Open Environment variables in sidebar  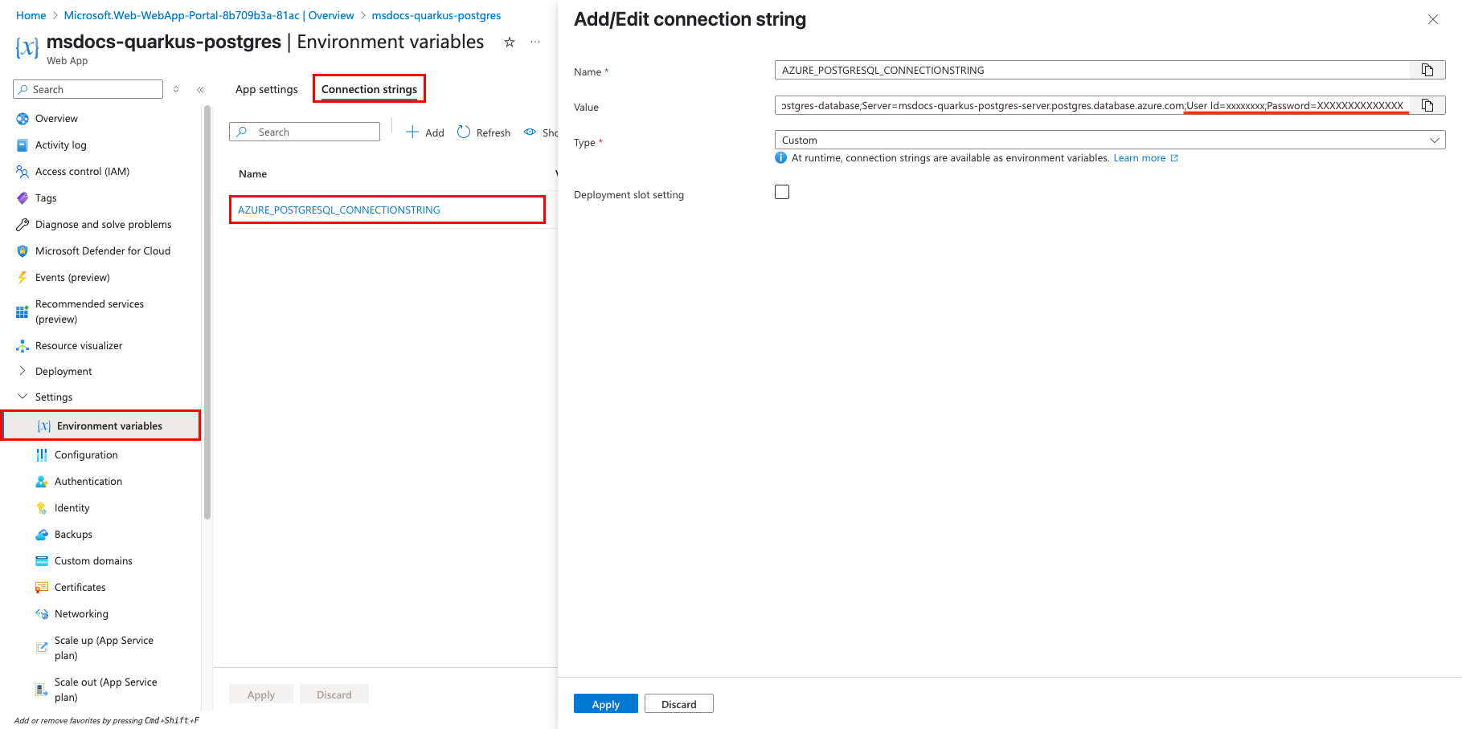coord(101,426)
